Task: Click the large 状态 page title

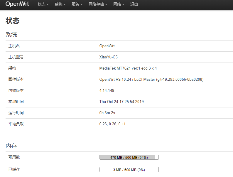Action: pos(13,21)
